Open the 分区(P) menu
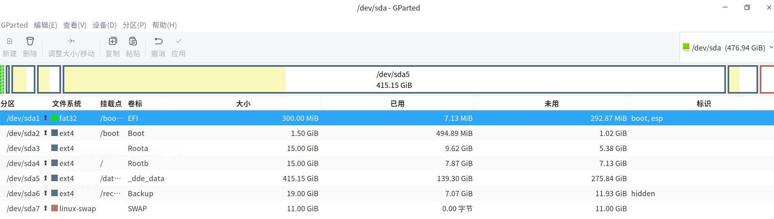This screenshot has width=774, height=219. [x=134, y=25]
